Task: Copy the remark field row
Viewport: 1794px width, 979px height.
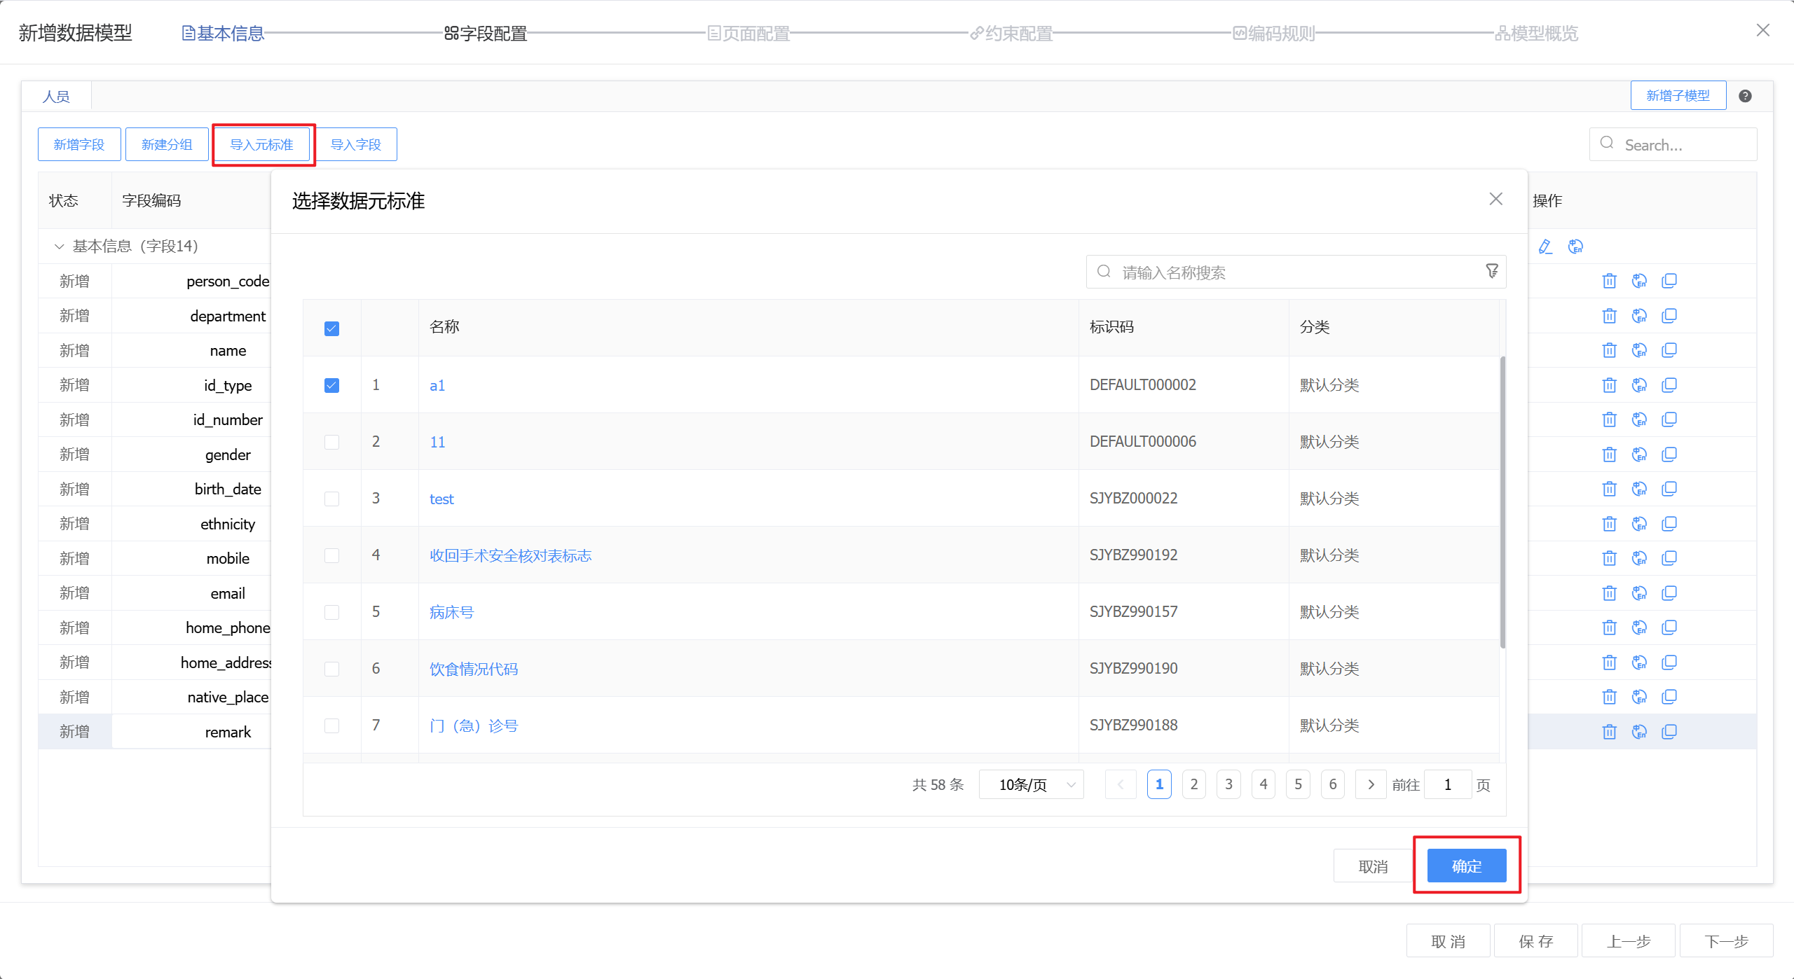Action: point(1669,732)
